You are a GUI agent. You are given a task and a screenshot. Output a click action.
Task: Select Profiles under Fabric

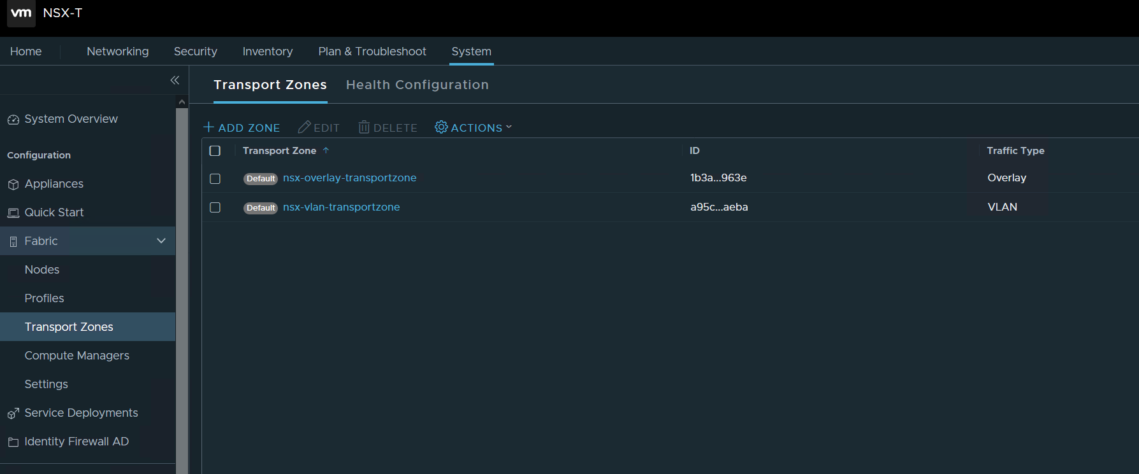point(45,298)
